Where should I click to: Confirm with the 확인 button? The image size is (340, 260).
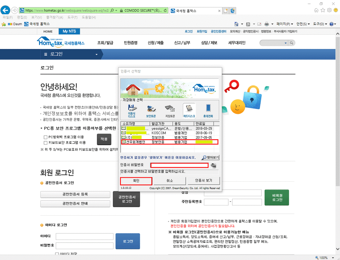pos(136,181)
